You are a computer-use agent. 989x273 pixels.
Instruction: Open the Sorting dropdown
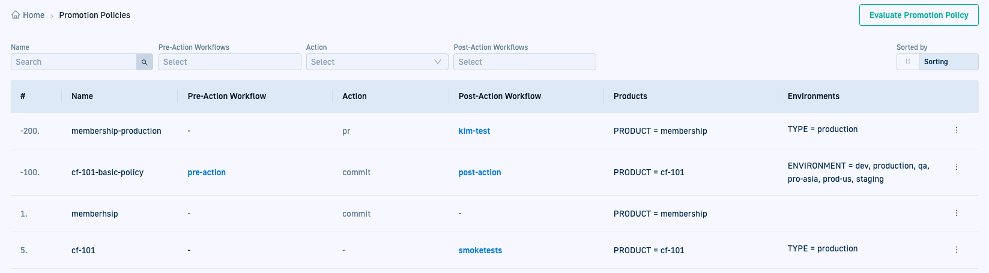click(x=948, y=62)
